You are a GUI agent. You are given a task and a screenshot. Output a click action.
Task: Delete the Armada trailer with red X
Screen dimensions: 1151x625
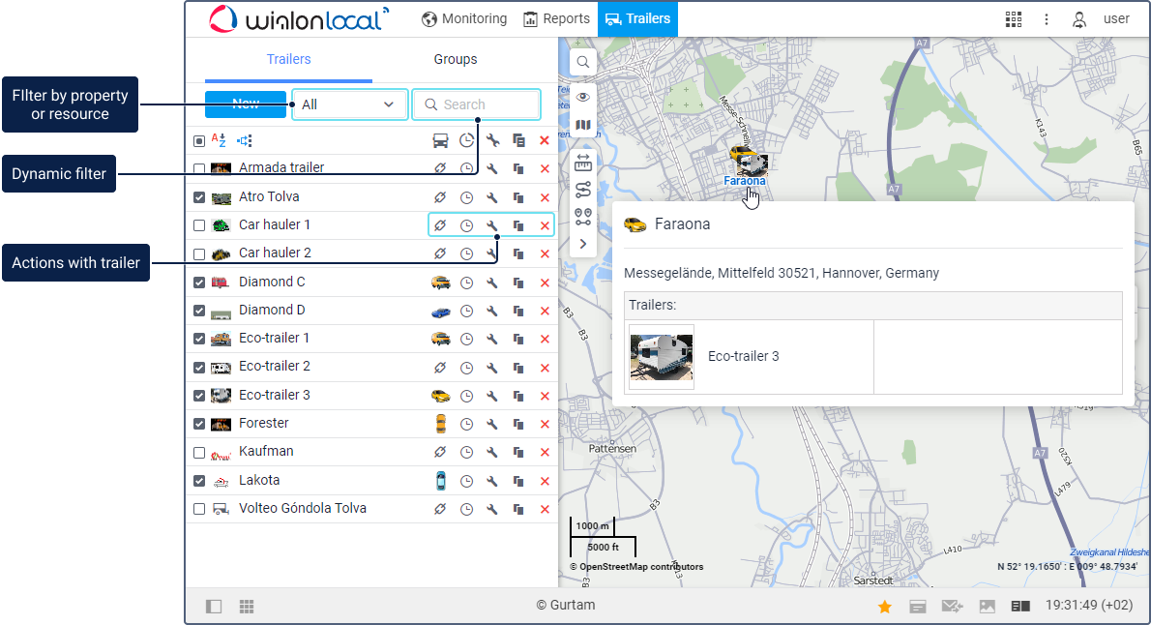coord(545,168)
